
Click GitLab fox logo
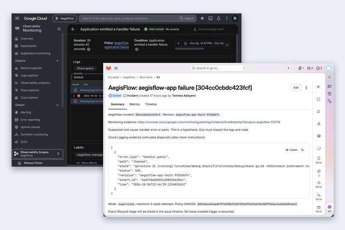[108, 68]
